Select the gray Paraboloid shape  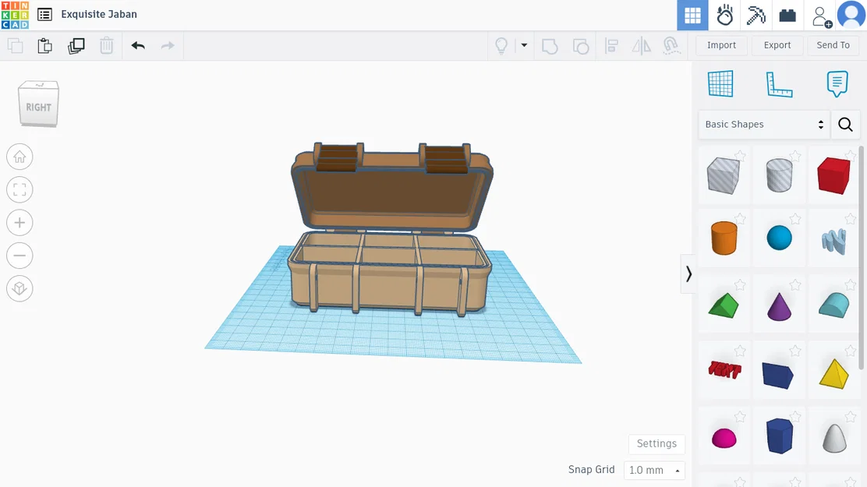[x=834, y=439]
